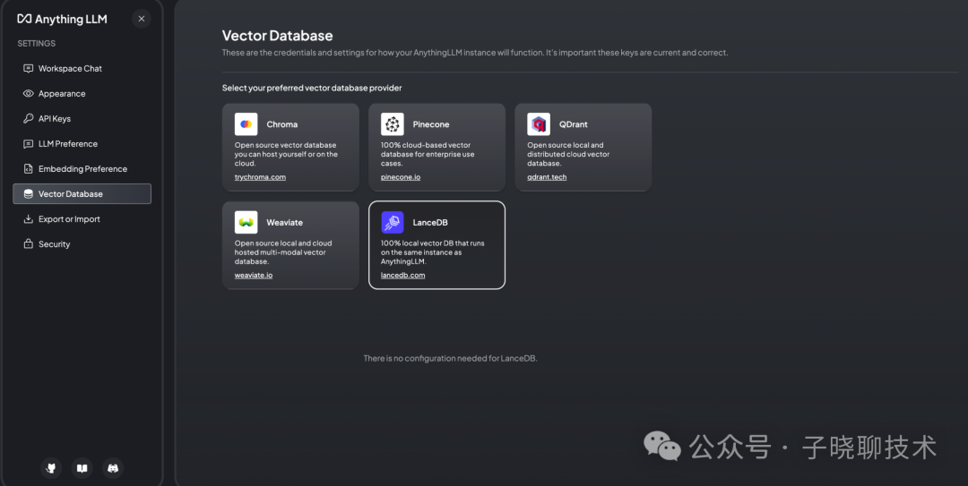
Task: Click the QDrant logo icon
Action: click(539, 124)
